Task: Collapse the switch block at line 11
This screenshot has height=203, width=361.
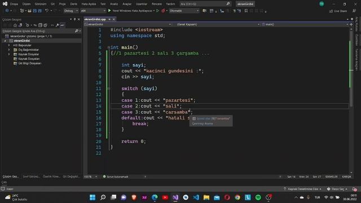Action: 109,89
